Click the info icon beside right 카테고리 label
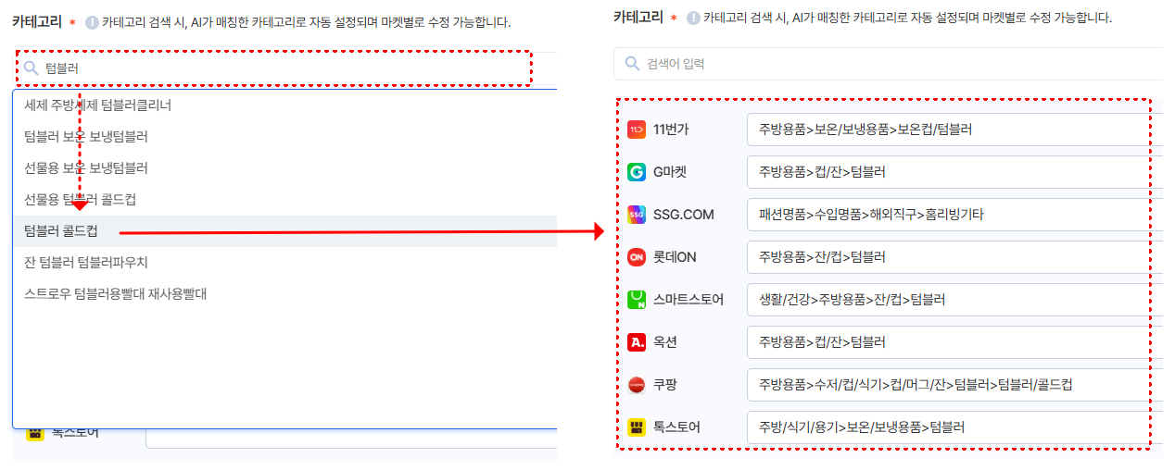The image size is (1175, 470). 692,18
